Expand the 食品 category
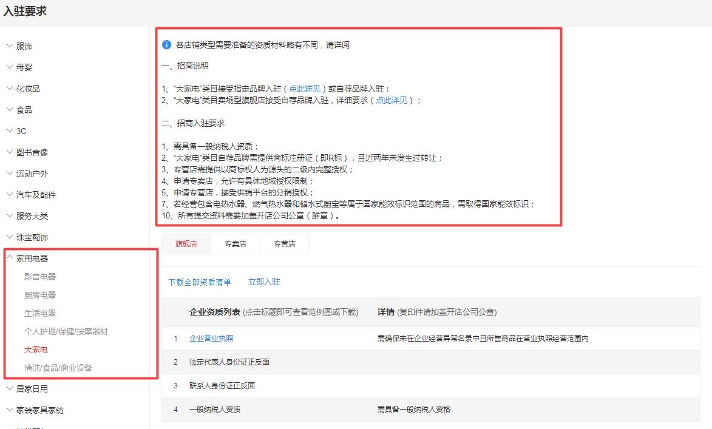The height and width of the screenshot is (429, 712). point(25,110)
